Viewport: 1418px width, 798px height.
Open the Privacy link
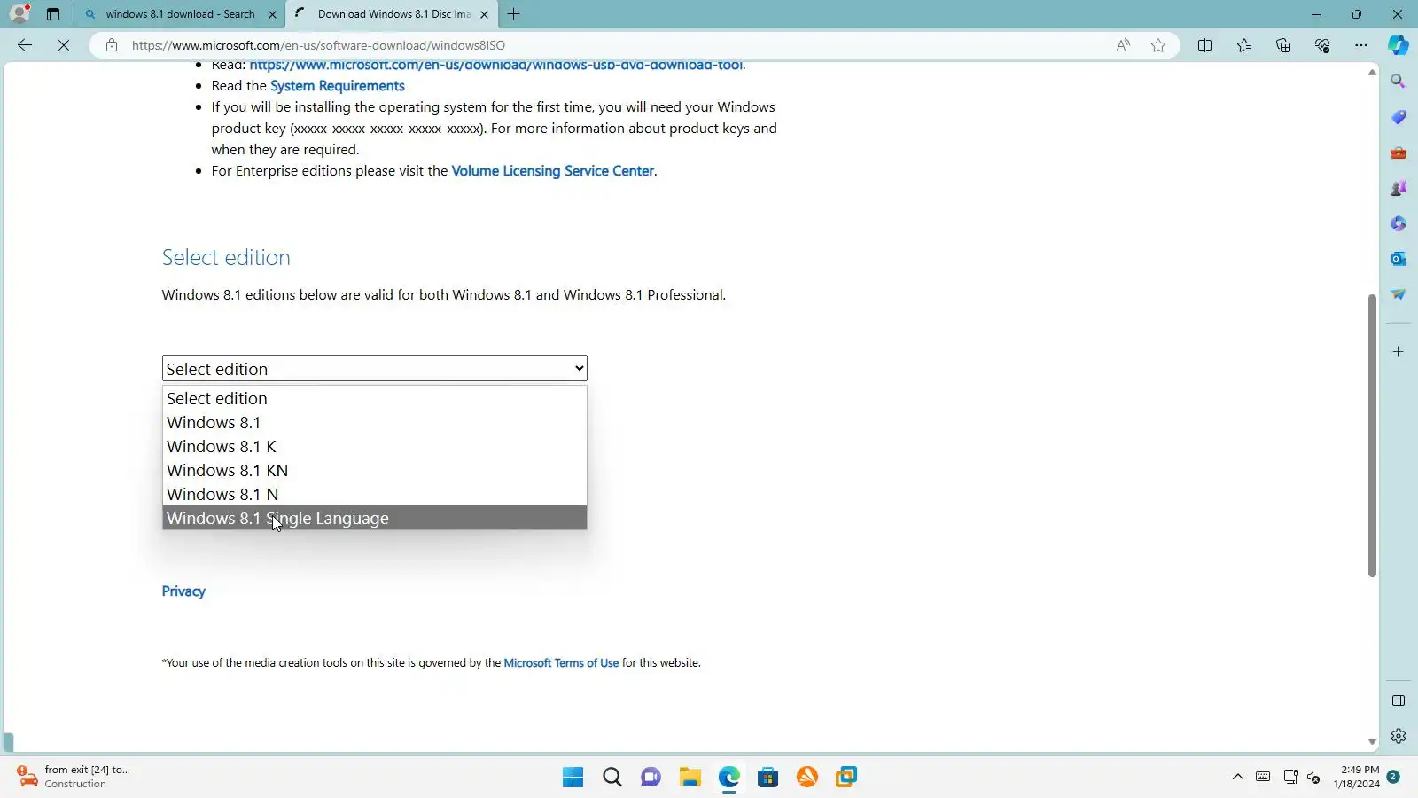(x=183, y=591)
